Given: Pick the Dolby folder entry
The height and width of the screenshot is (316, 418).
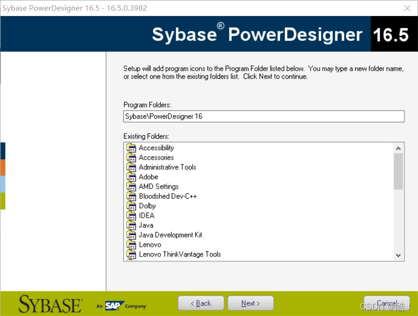Looking at the screenshot, I should click(147, 206).
